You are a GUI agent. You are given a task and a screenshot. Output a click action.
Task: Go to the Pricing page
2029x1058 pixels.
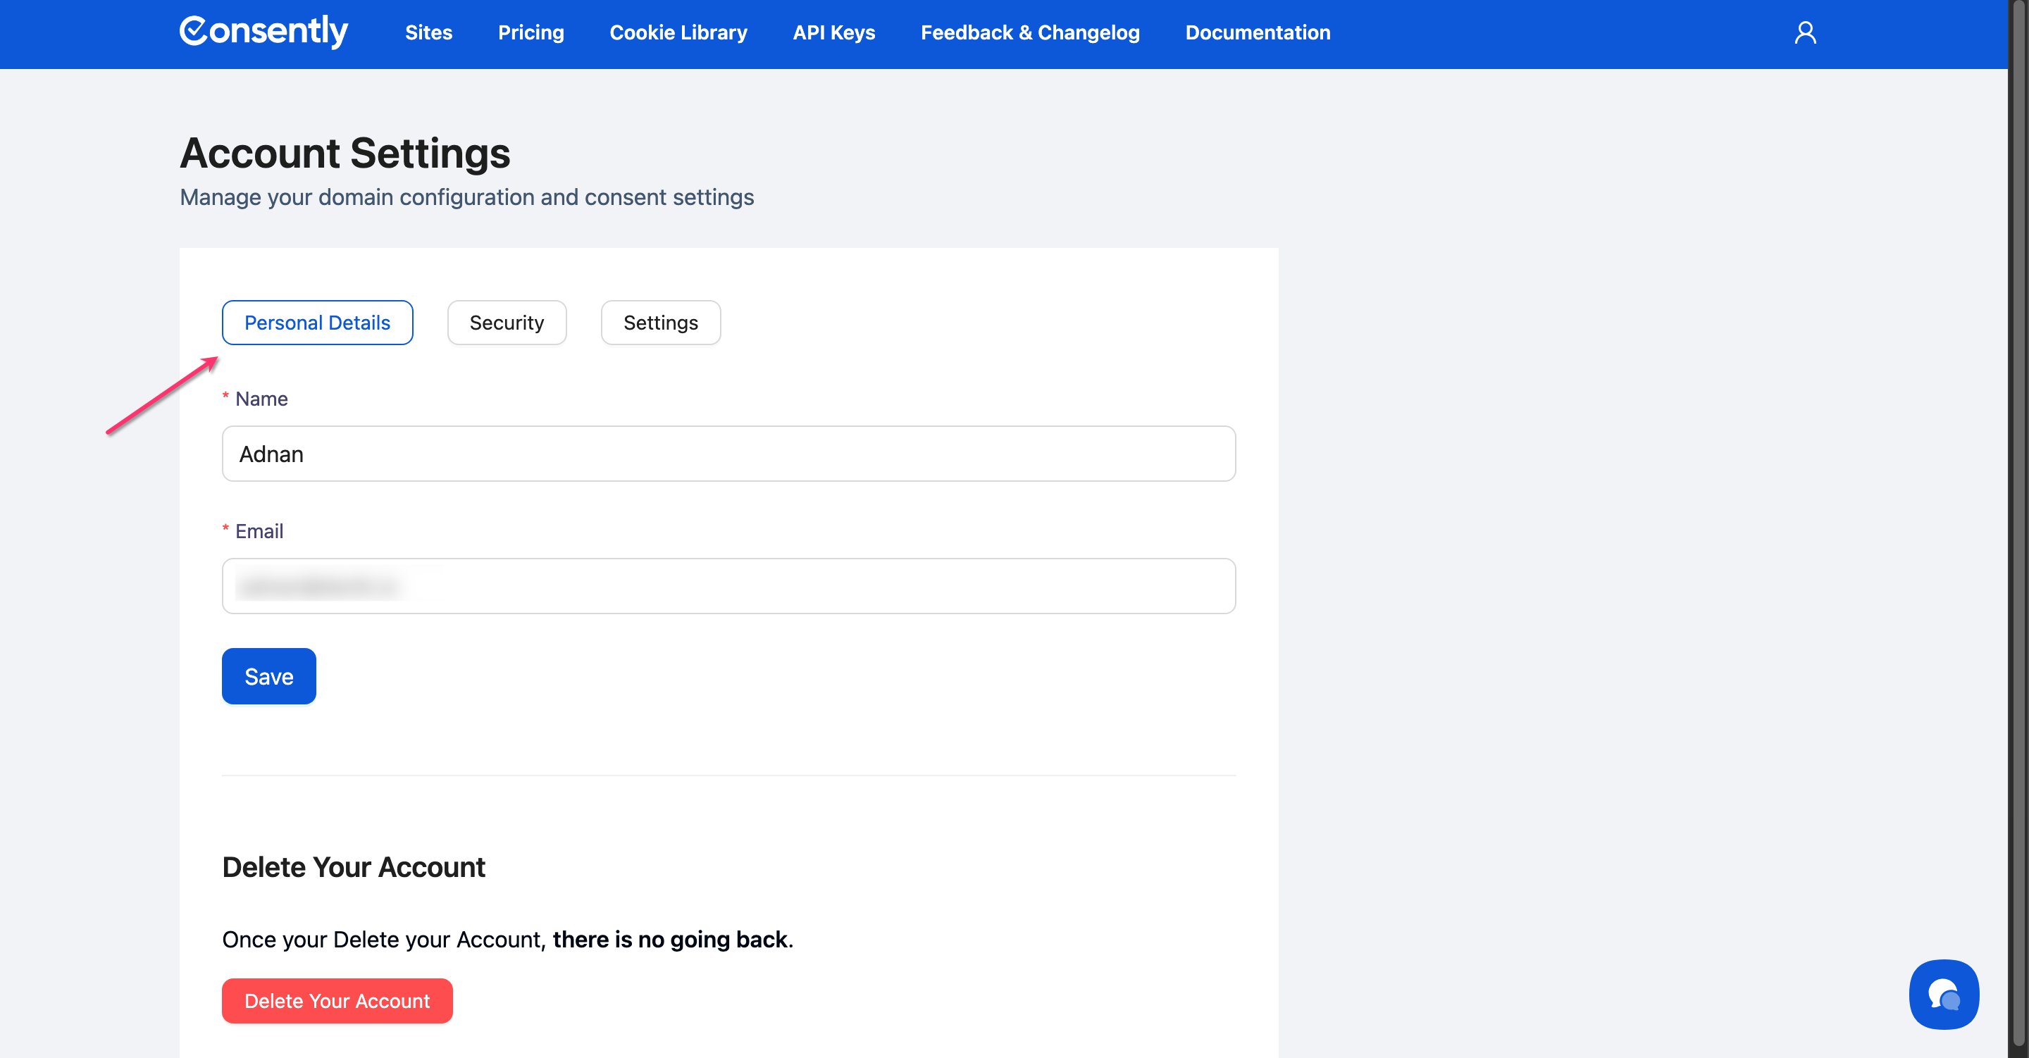[x=530, y=33]
